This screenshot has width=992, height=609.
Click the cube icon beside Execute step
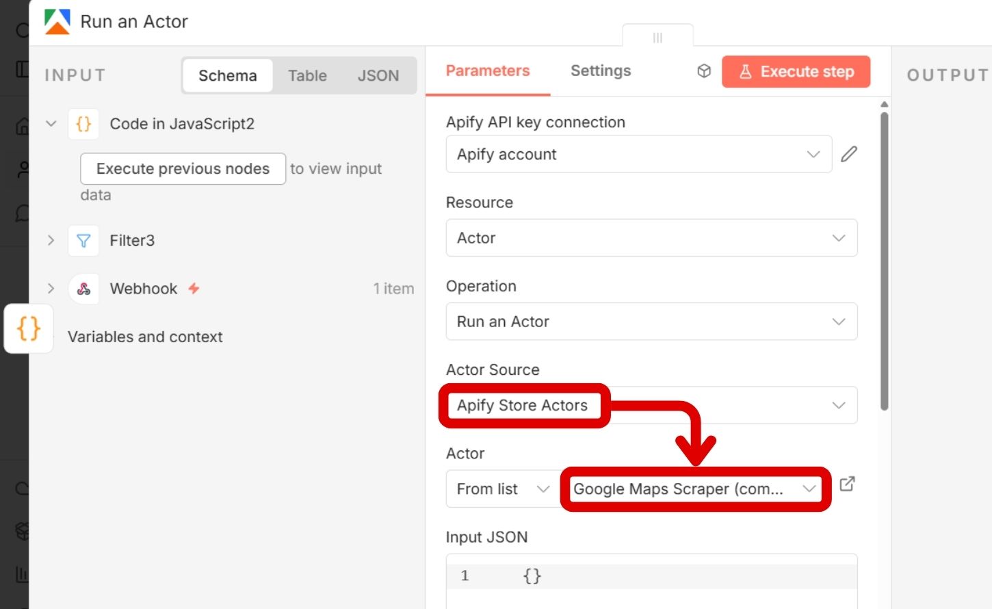(x=704, y=71)
